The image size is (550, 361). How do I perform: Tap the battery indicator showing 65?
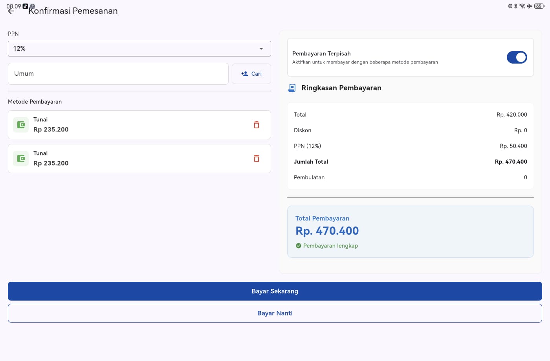point(539,6)
